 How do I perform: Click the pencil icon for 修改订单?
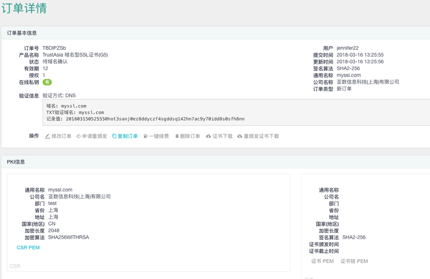[x=47, y=136]
